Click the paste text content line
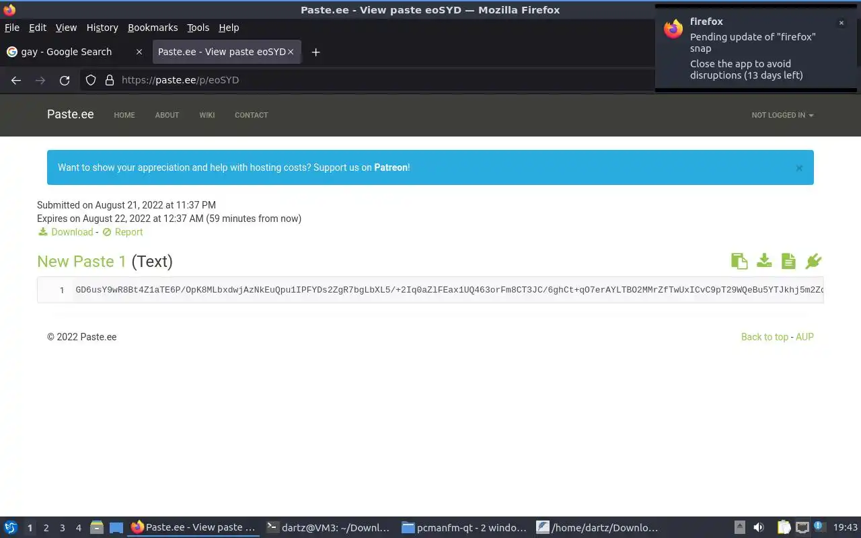Image resolution: width=861 pixels, height=538 pixels. pos(449,290)
